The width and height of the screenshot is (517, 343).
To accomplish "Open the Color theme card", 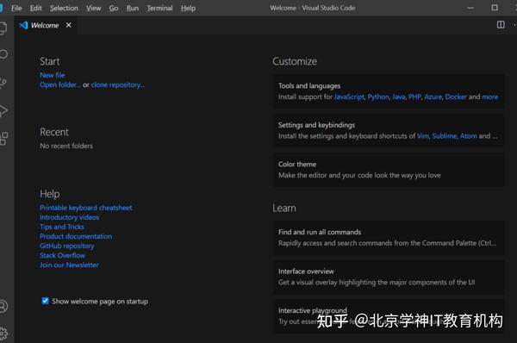I will [389, 170].
